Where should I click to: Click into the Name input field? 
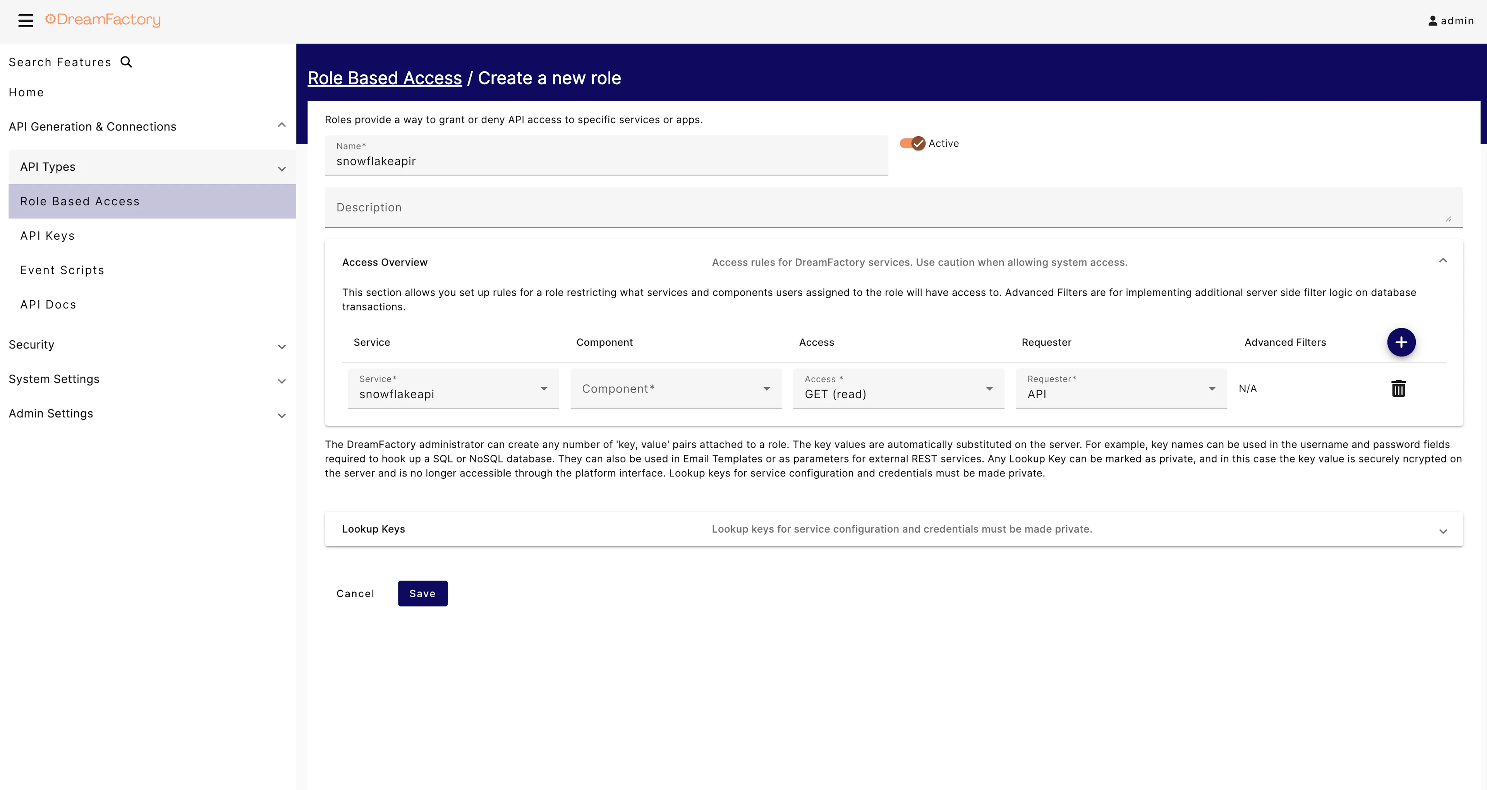[606, 161]
